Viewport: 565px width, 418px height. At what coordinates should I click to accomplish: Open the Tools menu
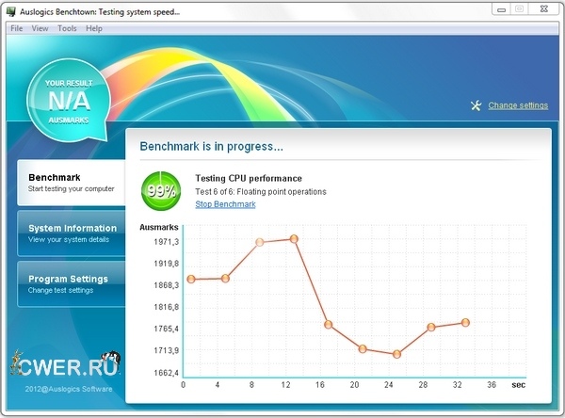[67, 28]
